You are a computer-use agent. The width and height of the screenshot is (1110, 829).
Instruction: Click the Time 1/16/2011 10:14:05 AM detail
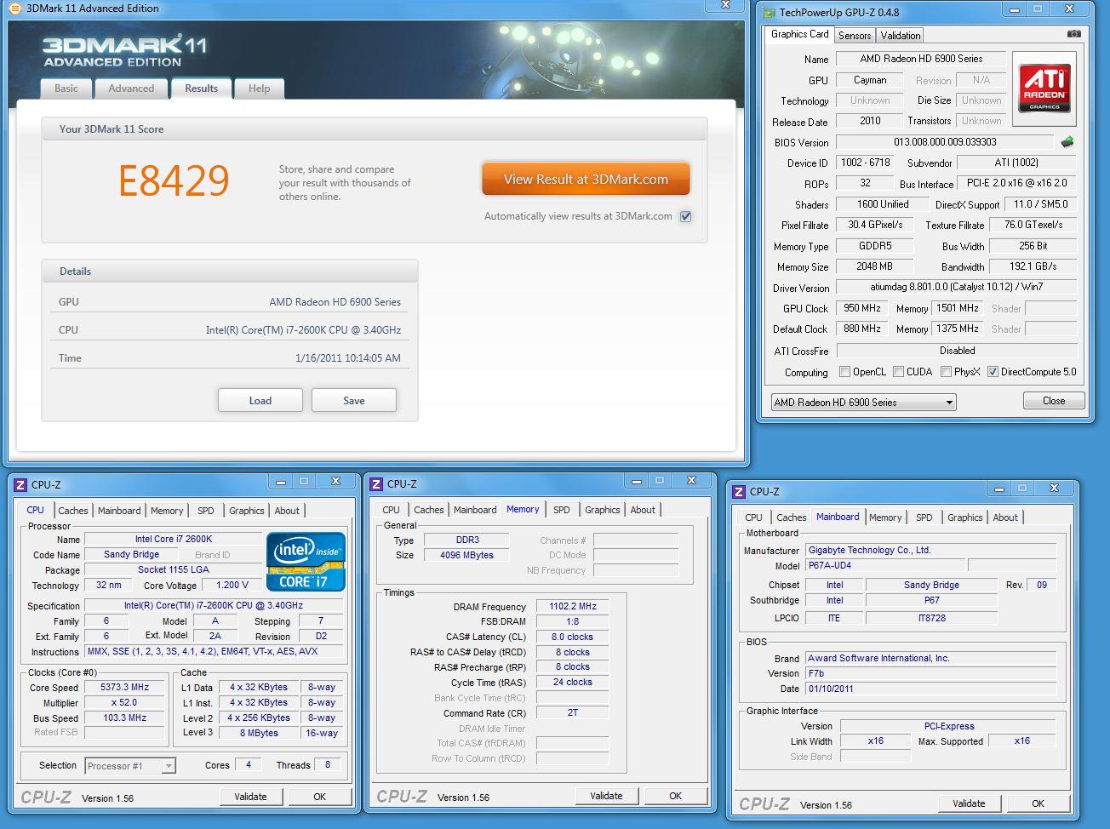[x=348, y=358]
